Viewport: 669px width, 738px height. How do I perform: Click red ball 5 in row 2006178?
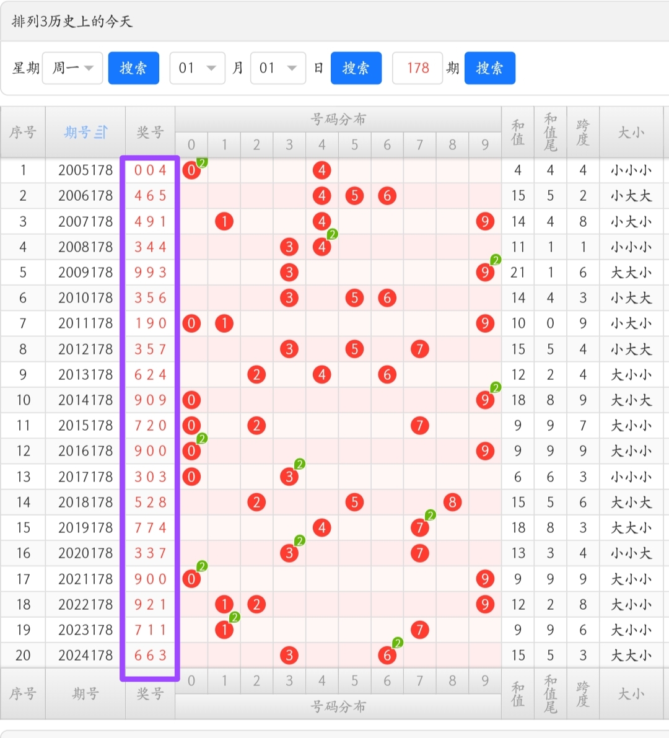click(354, 196)
